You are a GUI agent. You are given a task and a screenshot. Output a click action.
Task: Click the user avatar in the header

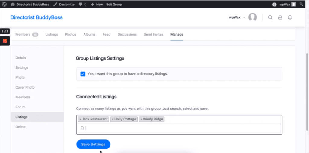(x=253, y=17)
